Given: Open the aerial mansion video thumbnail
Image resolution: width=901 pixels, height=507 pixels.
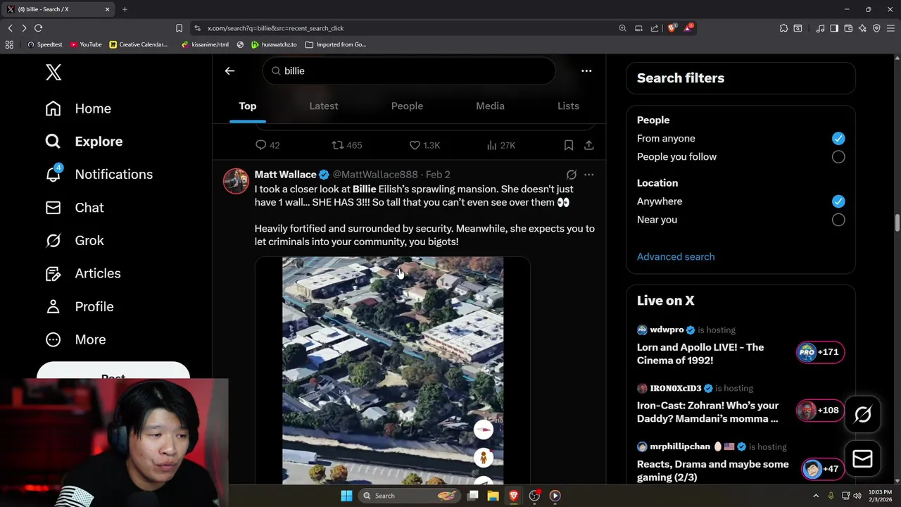Looking at the screenshot, I should pos(393,370).
